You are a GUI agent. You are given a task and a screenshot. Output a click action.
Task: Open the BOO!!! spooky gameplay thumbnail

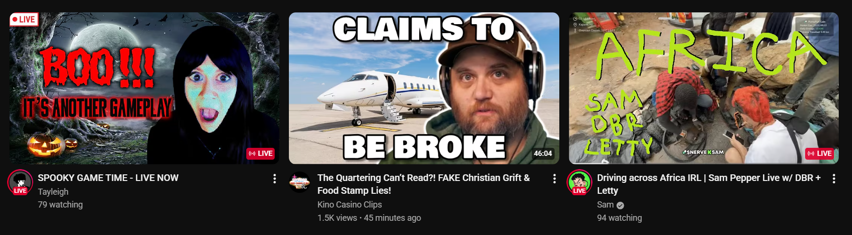(x=144, y=88)
